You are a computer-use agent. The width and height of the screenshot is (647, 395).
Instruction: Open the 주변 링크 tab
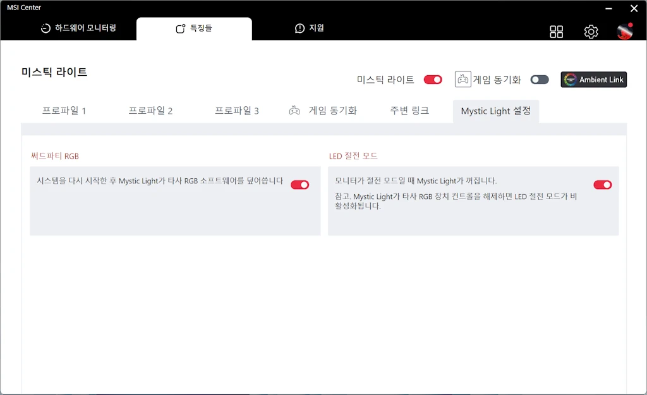click(x=409, y=111)
